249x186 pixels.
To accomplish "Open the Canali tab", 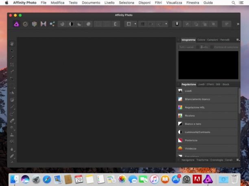I will tap(229, 160).
